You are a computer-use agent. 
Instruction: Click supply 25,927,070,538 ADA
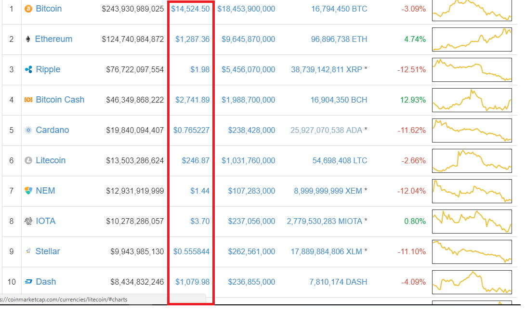[x=326, y=130]
